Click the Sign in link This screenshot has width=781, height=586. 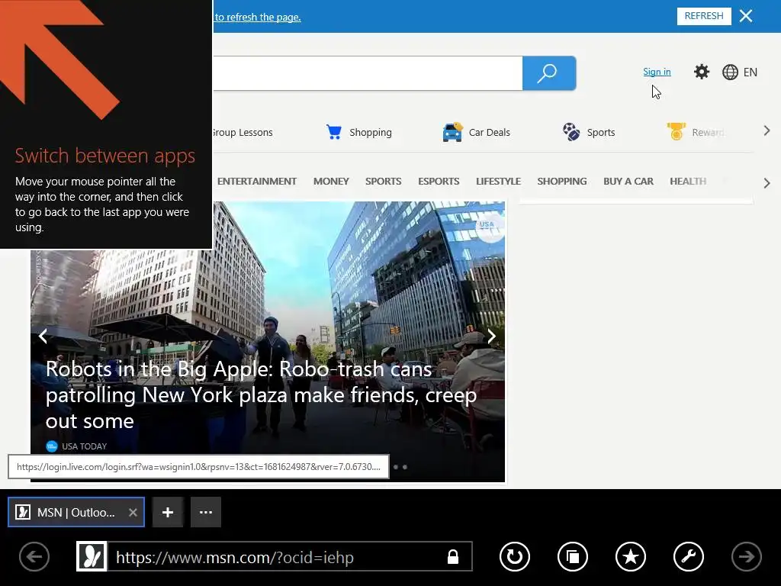click(x=657, y=72)
